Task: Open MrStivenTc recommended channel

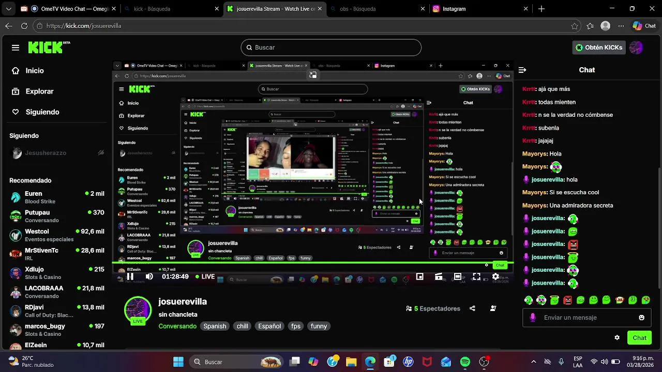Action: click(x=57, y=254)
